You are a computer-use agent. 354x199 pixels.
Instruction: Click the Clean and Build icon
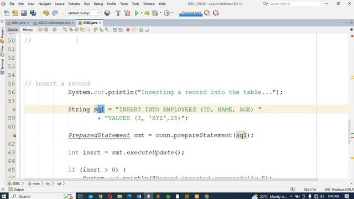[x=127, y=13]
